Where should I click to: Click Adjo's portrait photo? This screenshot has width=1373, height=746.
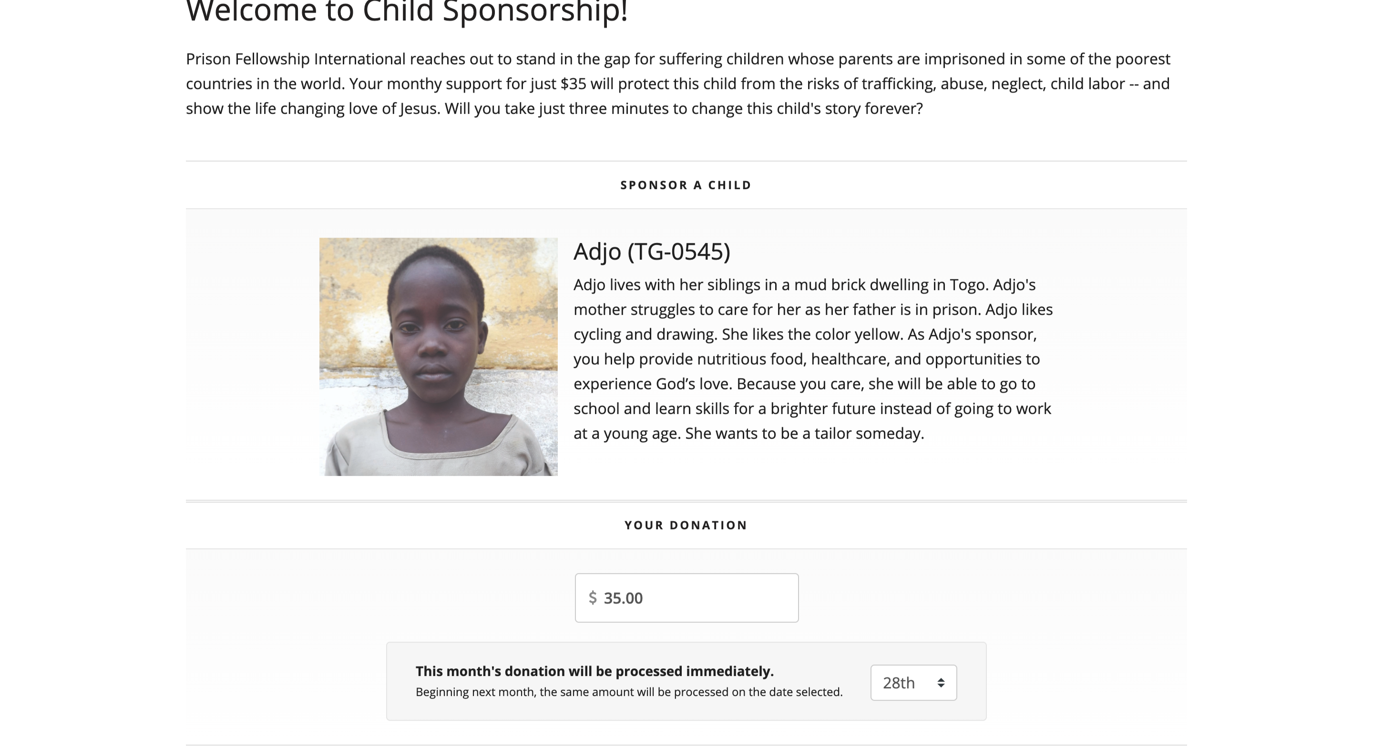pos(438,356)
